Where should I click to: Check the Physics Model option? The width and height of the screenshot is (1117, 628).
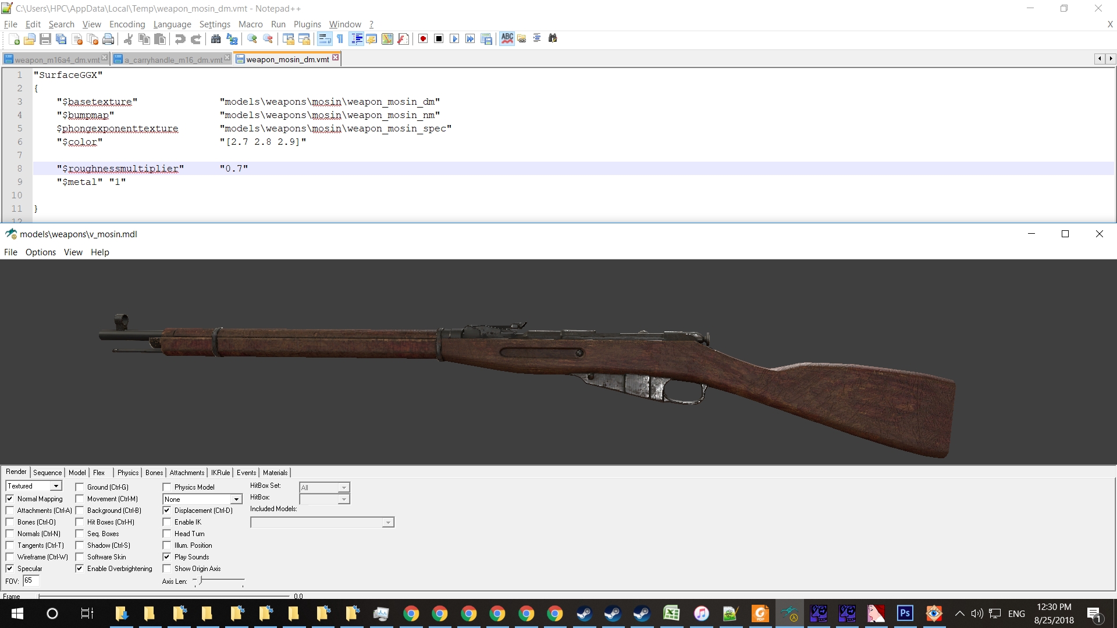[167, 487]
